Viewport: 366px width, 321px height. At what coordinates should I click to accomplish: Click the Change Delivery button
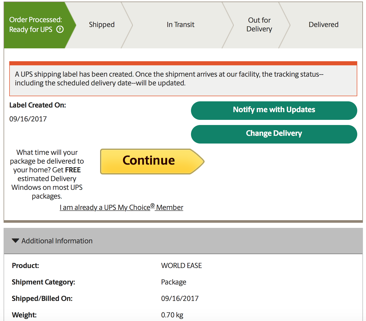point(274,134)
